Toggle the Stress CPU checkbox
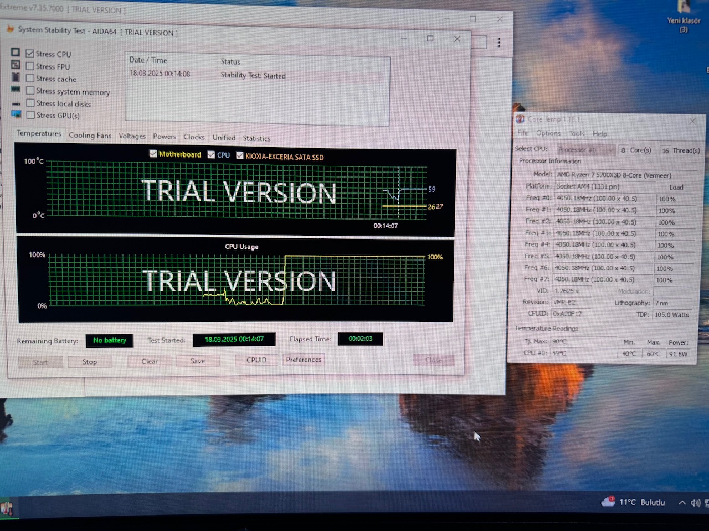 tap(30, 54)
